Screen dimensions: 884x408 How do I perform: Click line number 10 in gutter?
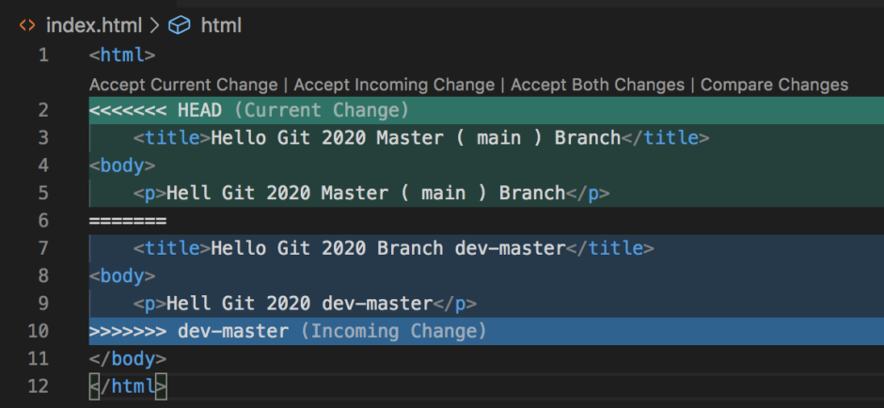click(39, 331)
